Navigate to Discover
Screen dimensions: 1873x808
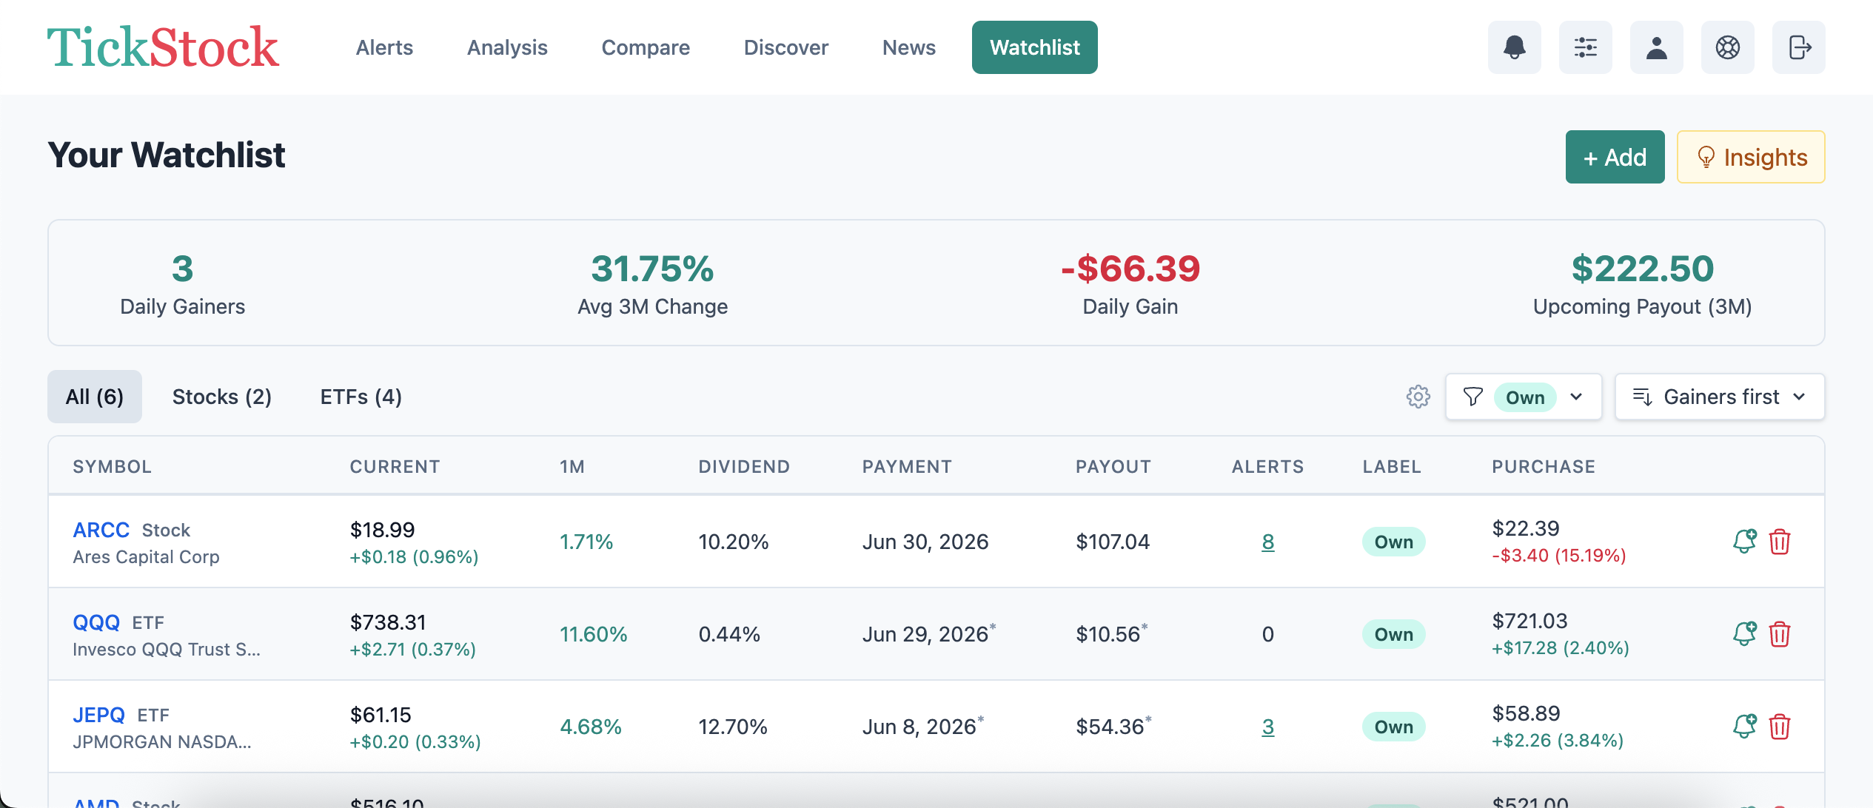point(786,47)
